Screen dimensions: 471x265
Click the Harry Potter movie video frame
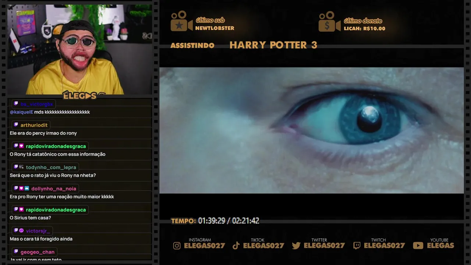(312, 130)
